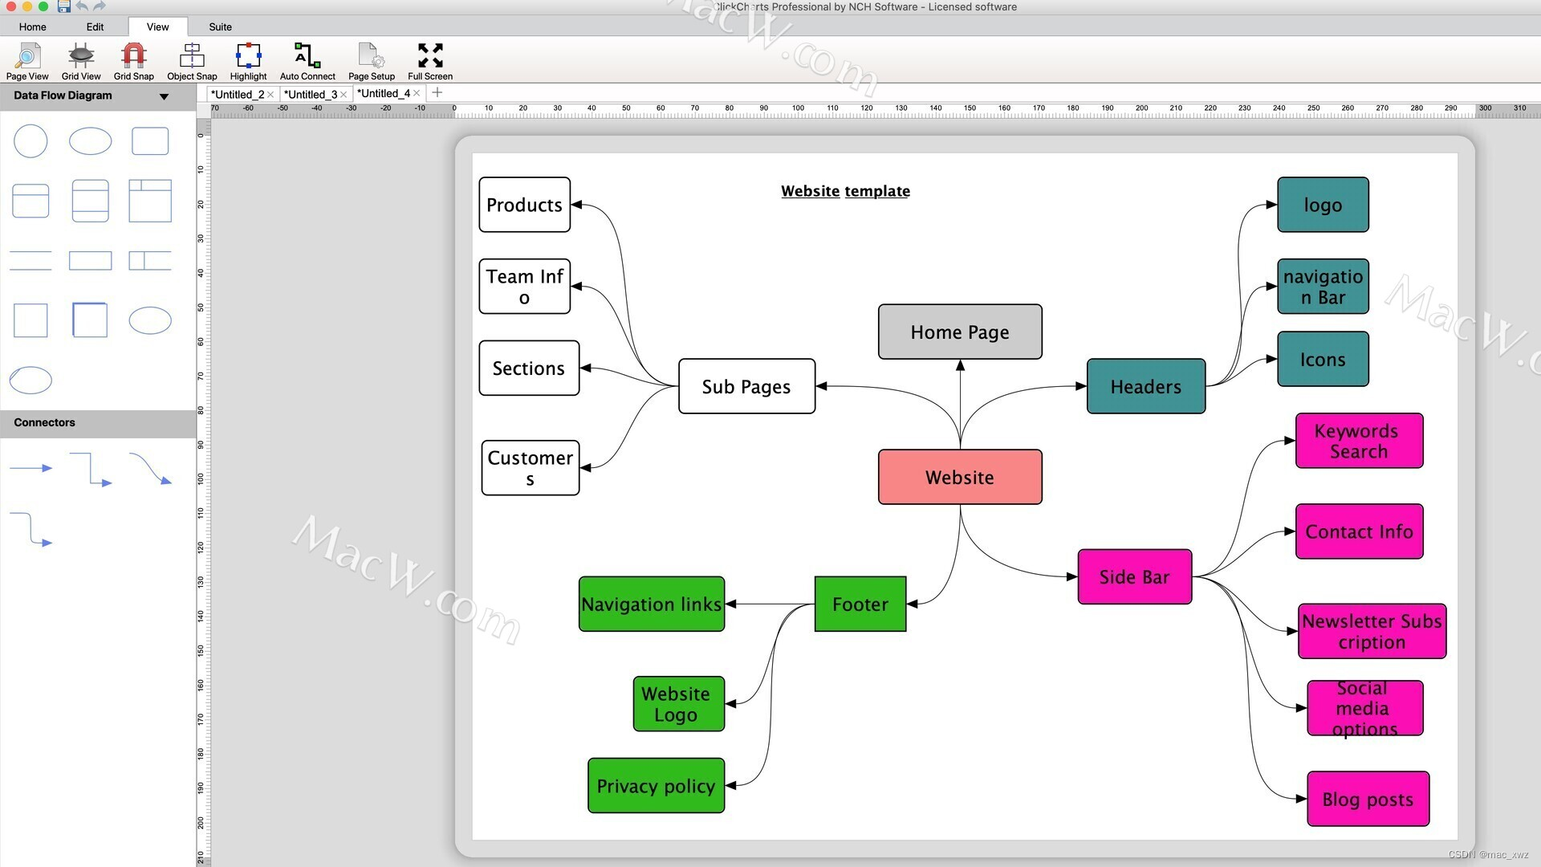Add a new document tab with plus
The width and height of the screenshot is (1541, 867).
pyautogui.click(x=437, y=93)
